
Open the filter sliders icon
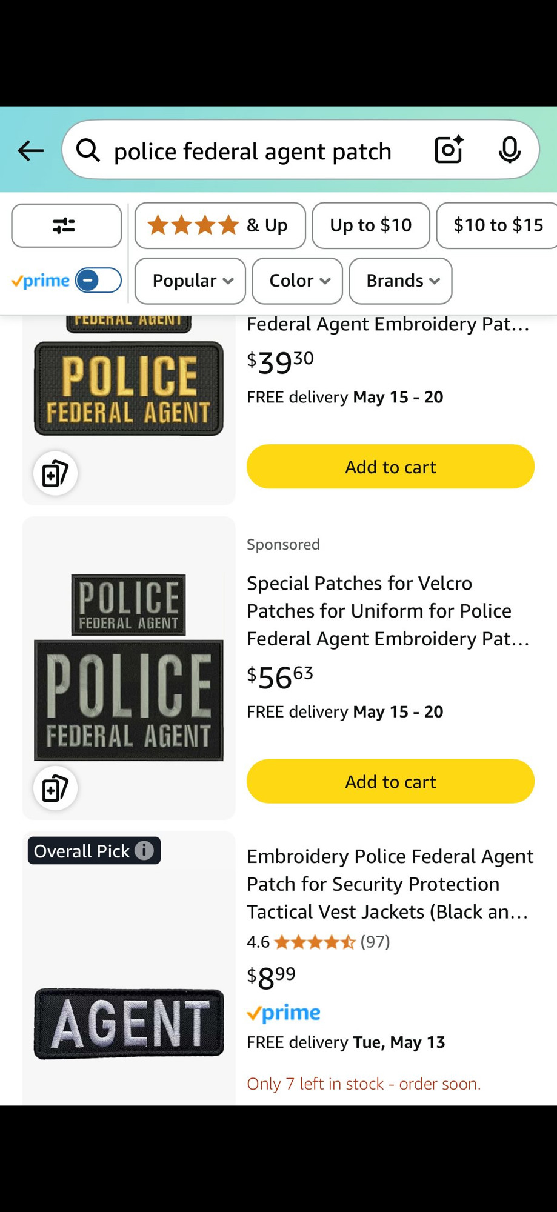point(66,225)
